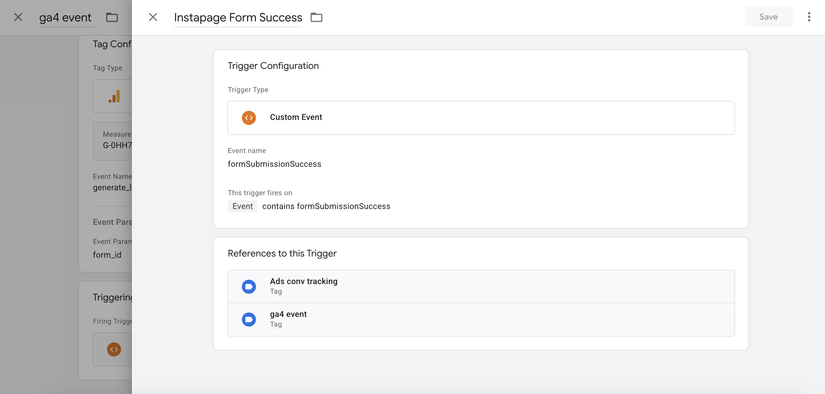
Task: Click the Trigger Configuration heading
Action: [273, 66]
